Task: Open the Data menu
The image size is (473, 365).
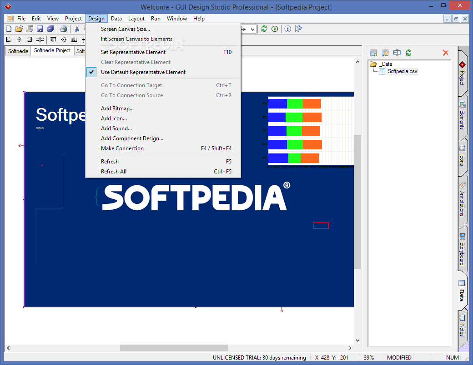Action: click(x=116, y=19)
